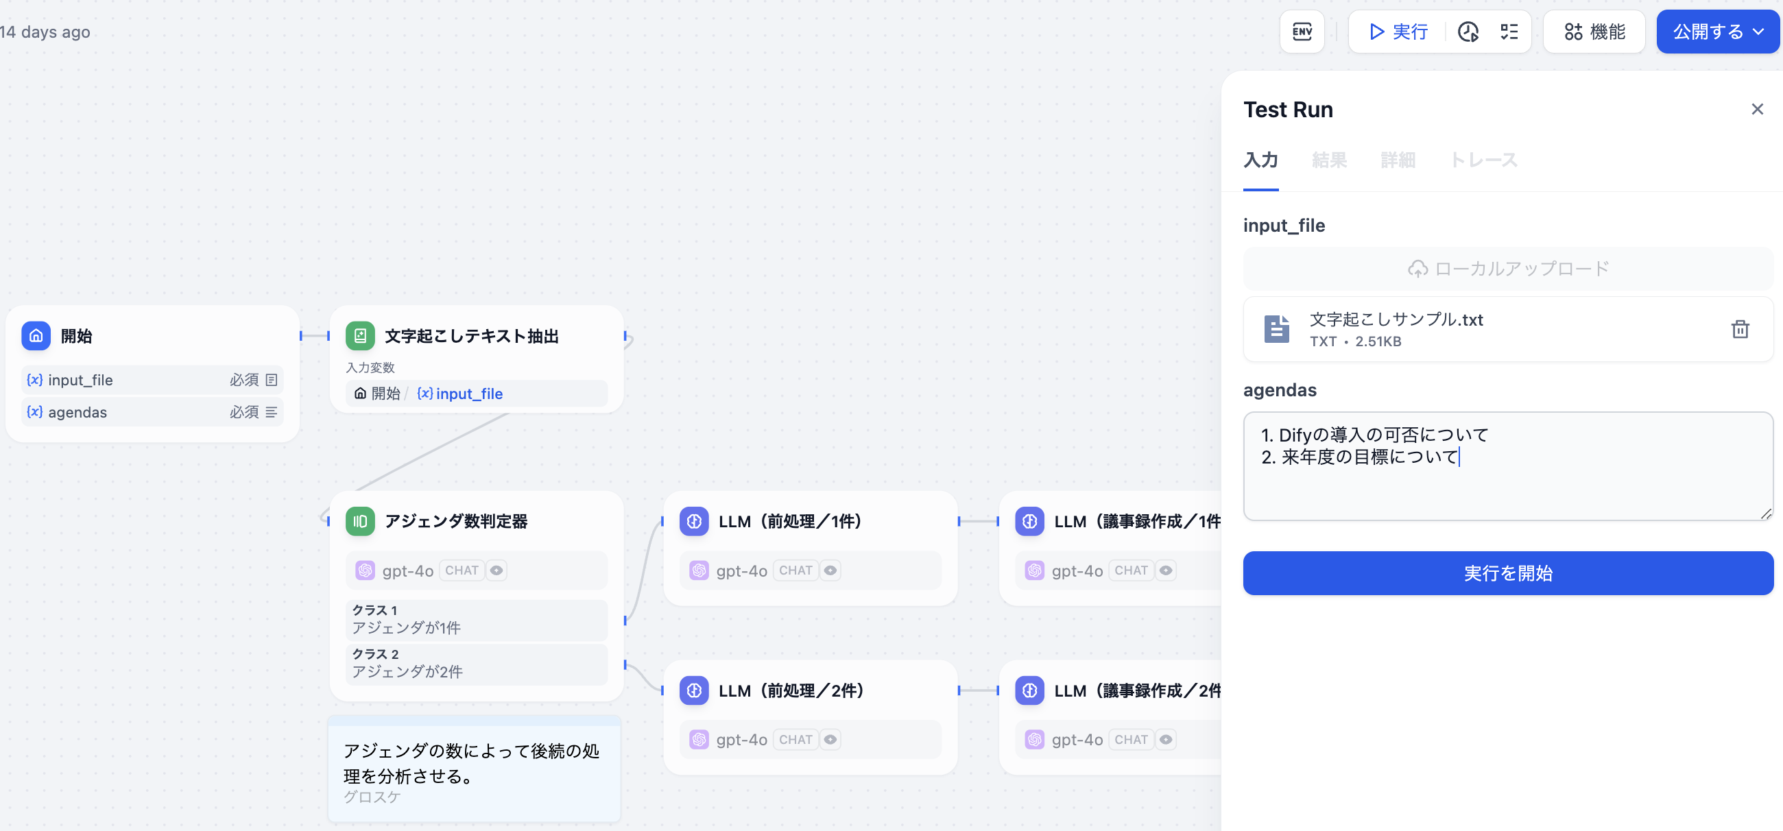Toggle vision eye on LLM（前処理／1件） model
Viewport: 1783px width, 831px height.
point(830,571)
